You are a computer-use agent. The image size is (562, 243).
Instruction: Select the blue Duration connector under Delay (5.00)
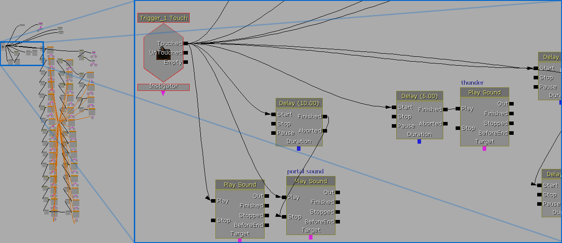pos(419,141)
